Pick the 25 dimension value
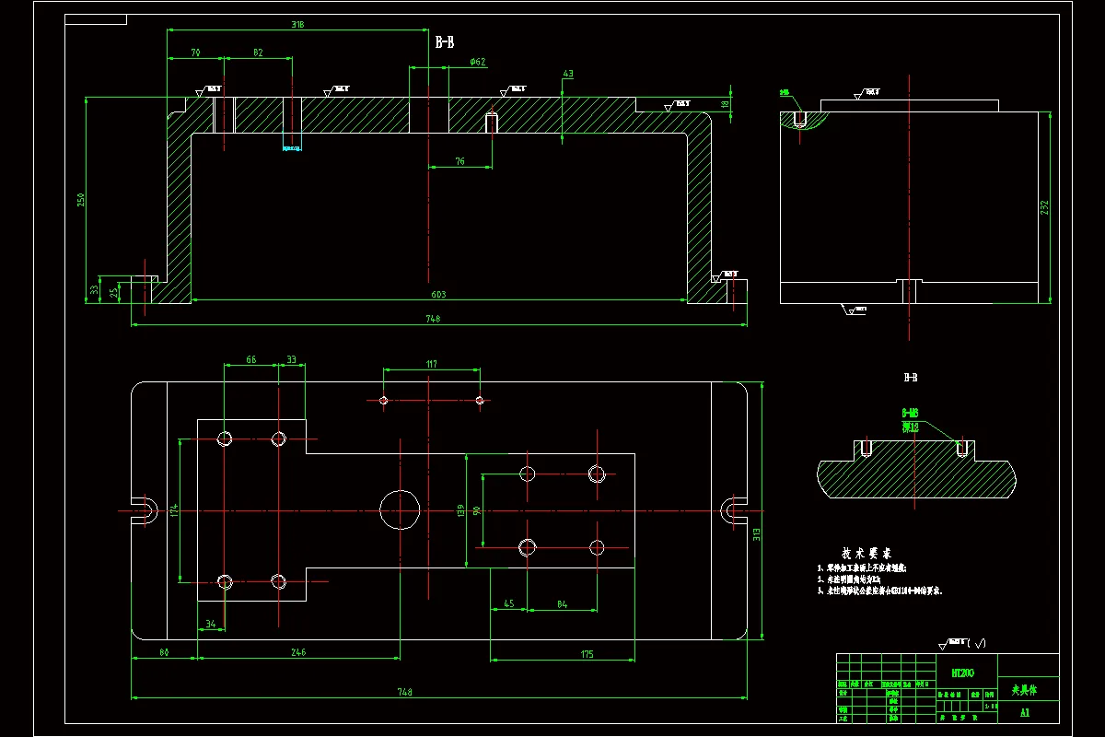Image resolution: width=1105 pixels, height=737 pixels. click(x=114, y=292)
